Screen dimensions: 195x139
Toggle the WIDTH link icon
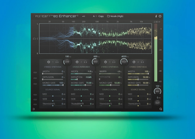point(35,73)
